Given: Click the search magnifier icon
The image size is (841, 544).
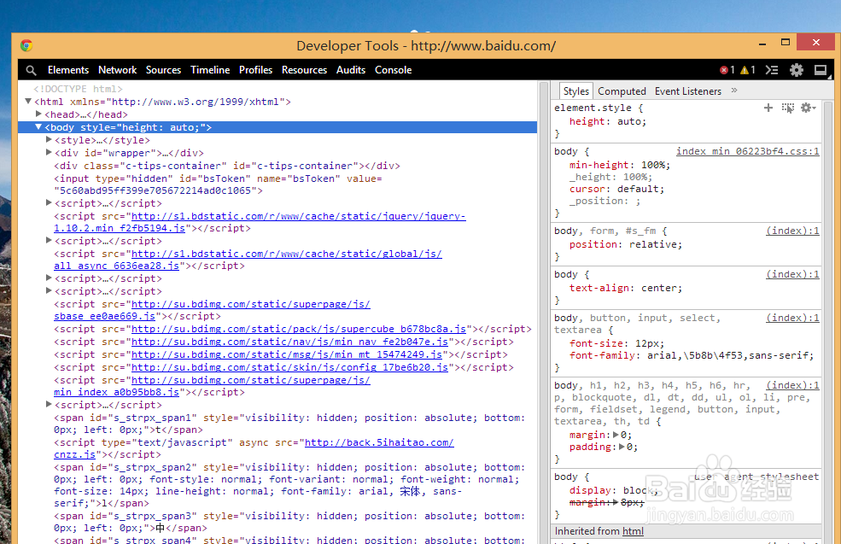Looking at the screenshot, I should [31, 70].
